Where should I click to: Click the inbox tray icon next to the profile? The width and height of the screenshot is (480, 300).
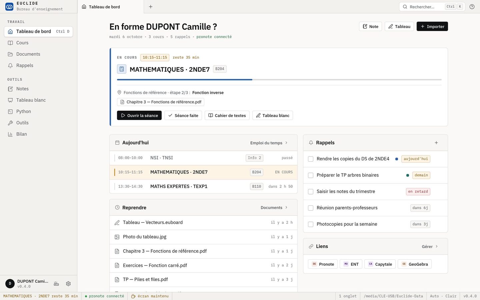(56, 284)
